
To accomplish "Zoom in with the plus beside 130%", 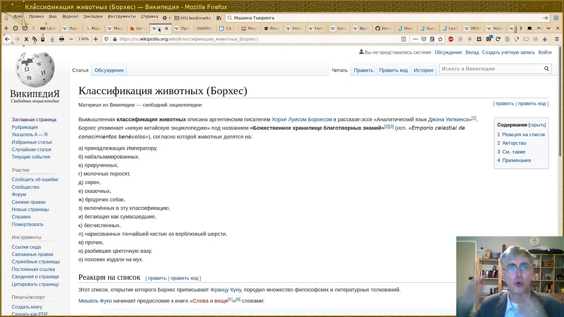I will click(96, 39).
